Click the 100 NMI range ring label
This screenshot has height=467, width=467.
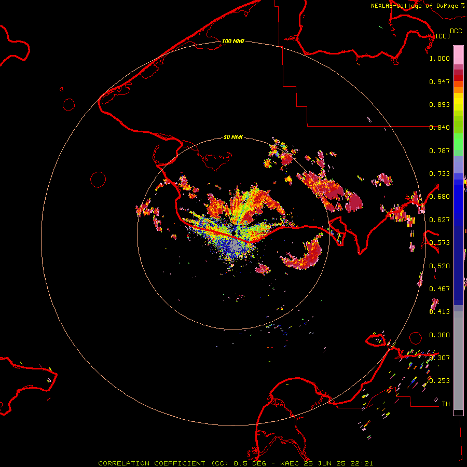point(233,41)
